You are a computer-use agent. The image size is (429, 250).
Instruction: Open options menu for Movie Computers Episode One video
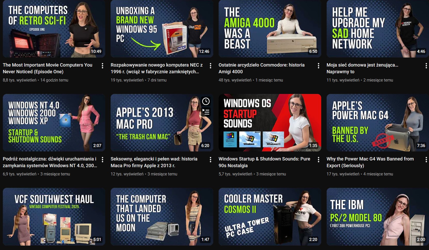(103, 66)
